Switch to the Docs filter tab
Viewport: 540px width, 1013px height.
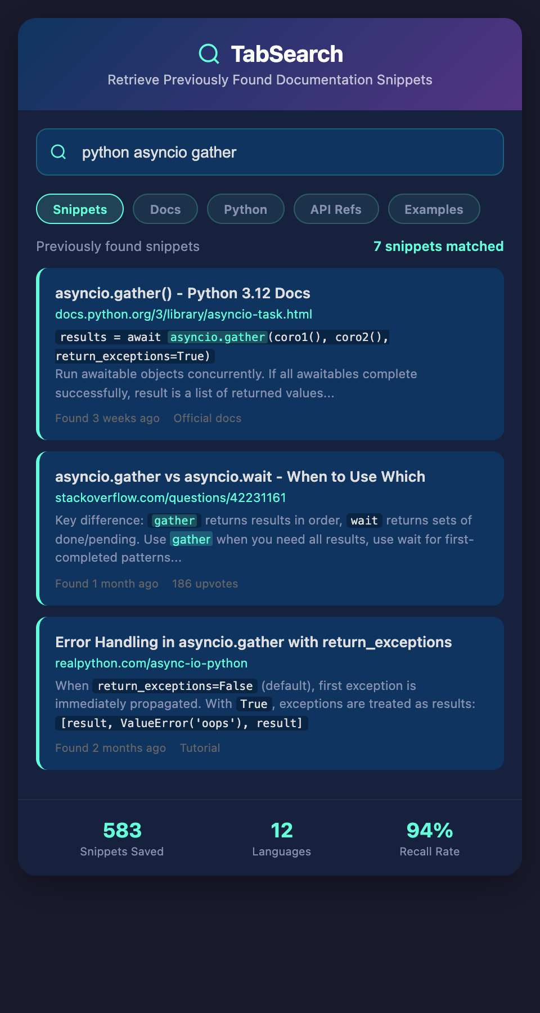click(x=165, y=209)
